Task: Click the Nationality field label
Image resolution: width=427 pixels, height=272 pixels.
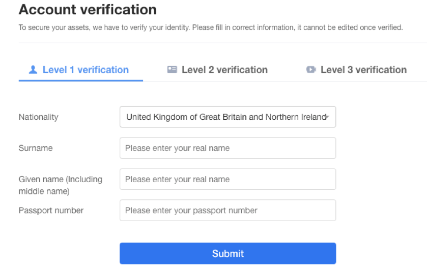Action: 38,117
